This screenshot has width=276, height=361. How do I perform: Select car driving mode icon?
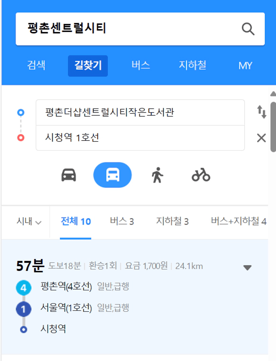(68, 175)
